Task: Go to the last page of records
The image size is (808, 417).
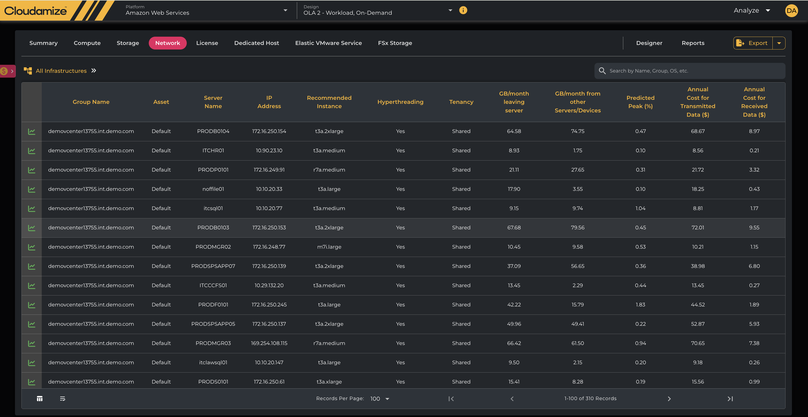Action: pyautogui.click(x=730, y=399)
